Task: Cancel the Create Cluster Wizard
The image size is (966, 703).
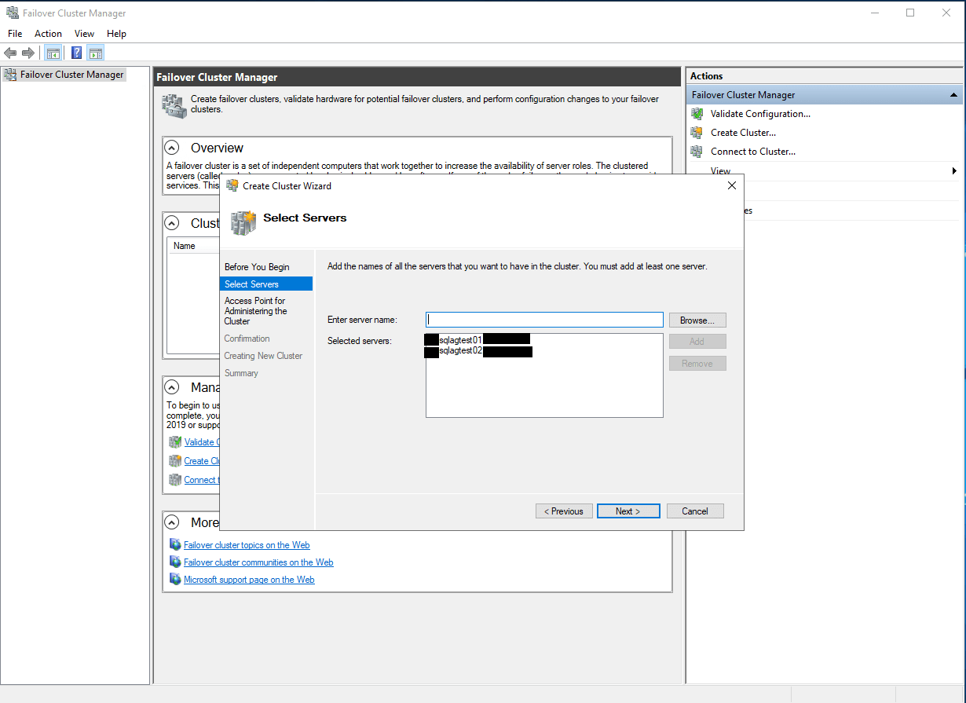Action: pos(695,511)
